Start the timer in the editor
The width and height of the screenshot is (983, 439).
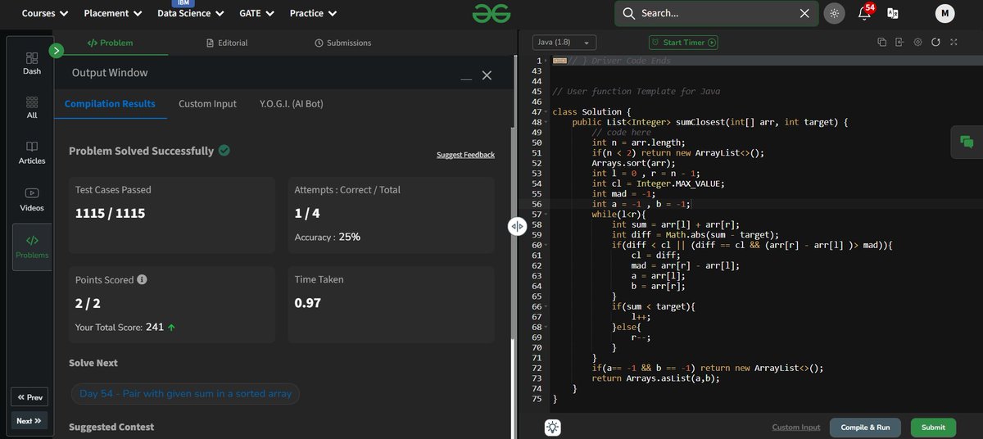coord(683,43)
